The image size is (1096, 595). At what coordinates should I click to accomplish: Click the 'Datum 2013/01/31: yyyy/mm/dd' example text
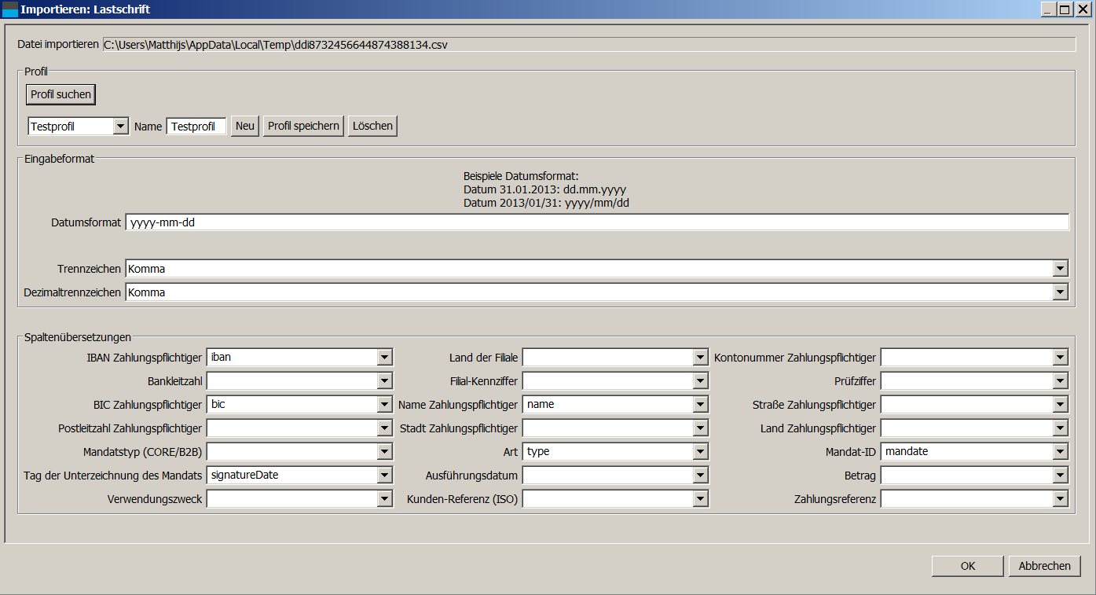(x=546, y=203)
